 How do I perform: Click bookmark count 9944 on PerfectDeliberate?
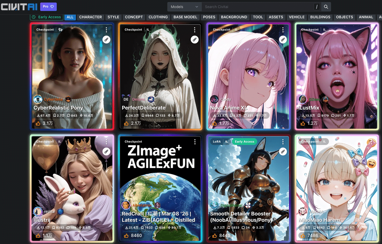coord(147,116)
